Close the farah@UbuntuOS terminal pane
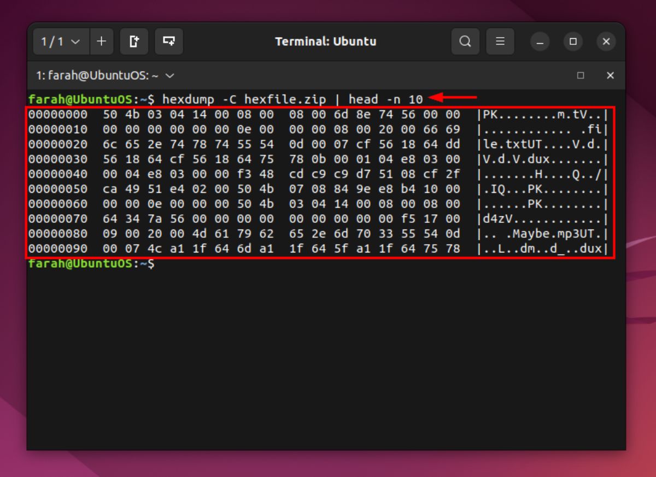656x477 pixels. (611, 76)
